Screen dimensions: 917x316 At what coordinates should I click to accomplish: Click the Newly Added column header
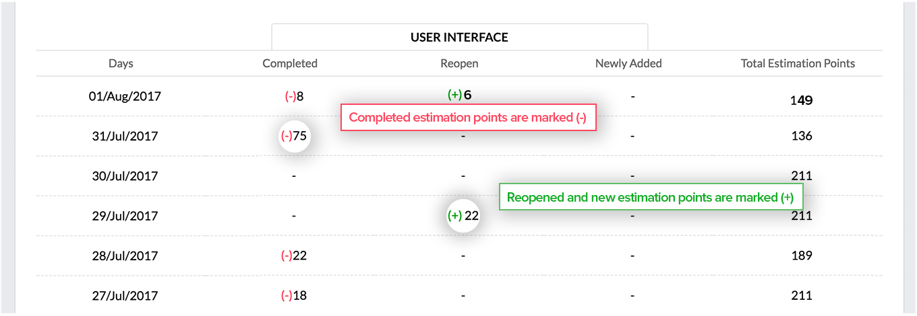(628, 63)
